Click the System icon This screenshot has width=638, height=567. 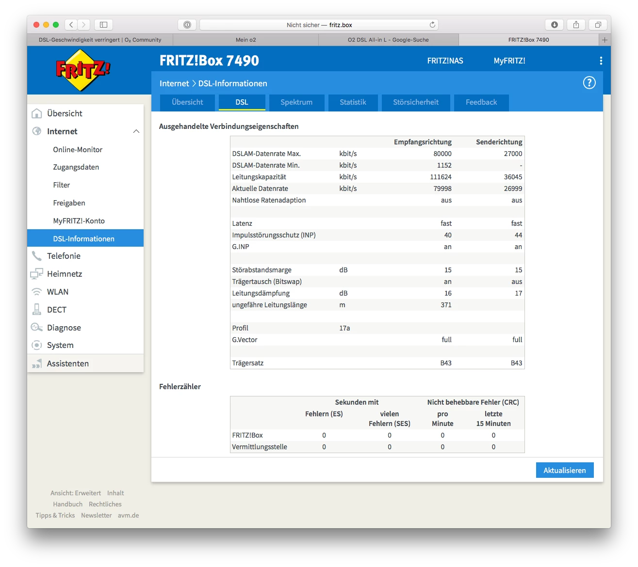(x=36, y=345)
